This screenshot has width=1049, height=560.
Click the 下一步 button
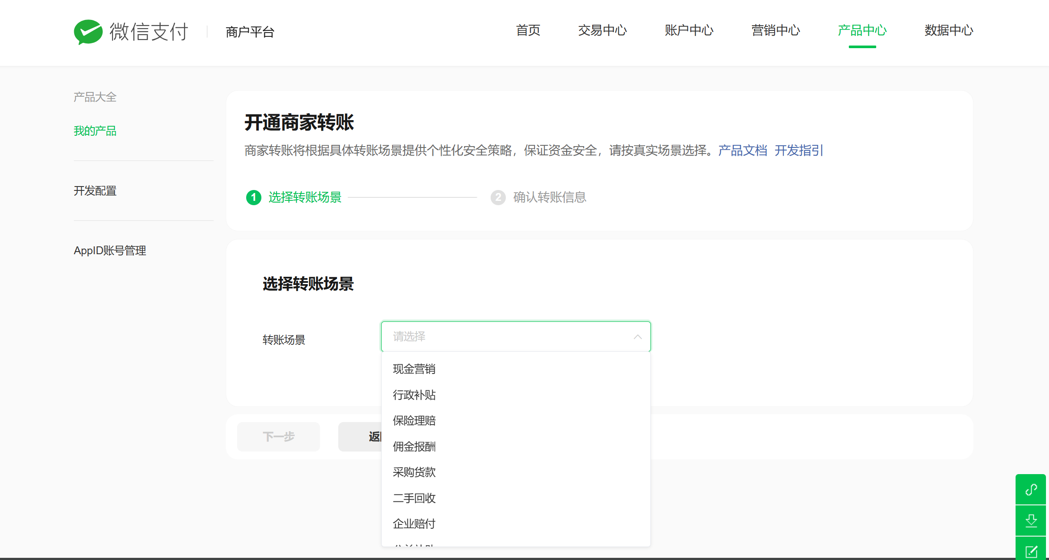pyautogui.click(x=278, y=436)
